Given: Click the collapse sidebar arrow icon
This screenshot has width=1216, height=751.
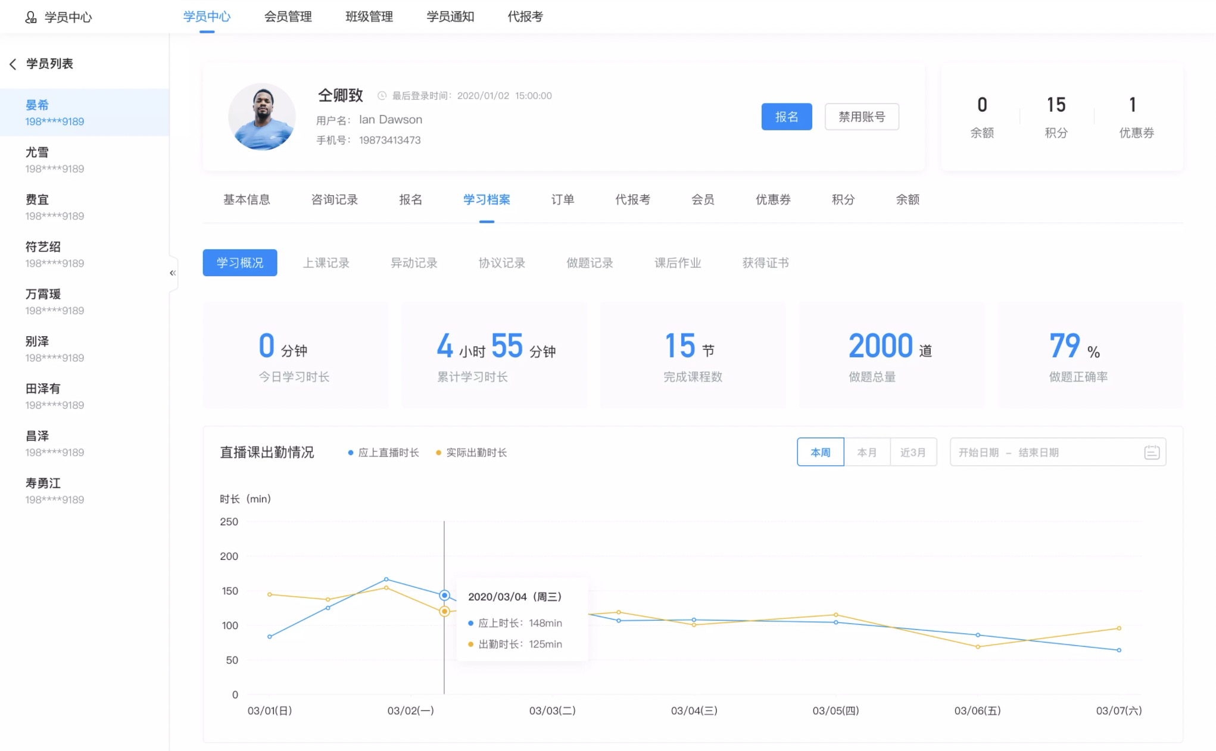Looking at the screenshot, I should 173,272.
